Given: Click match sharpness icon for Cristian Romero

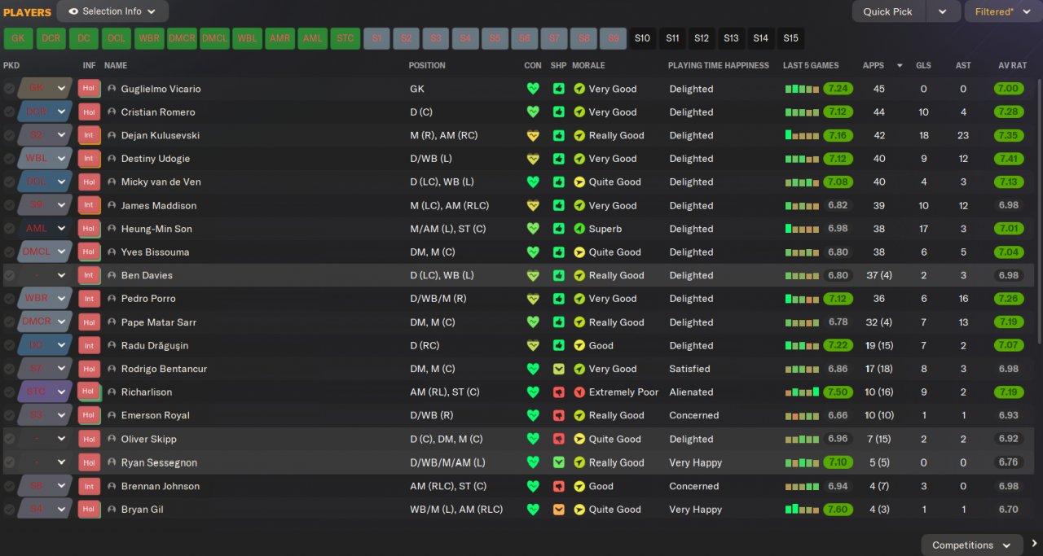Looking at the screenshot, I should pos(558,112).
